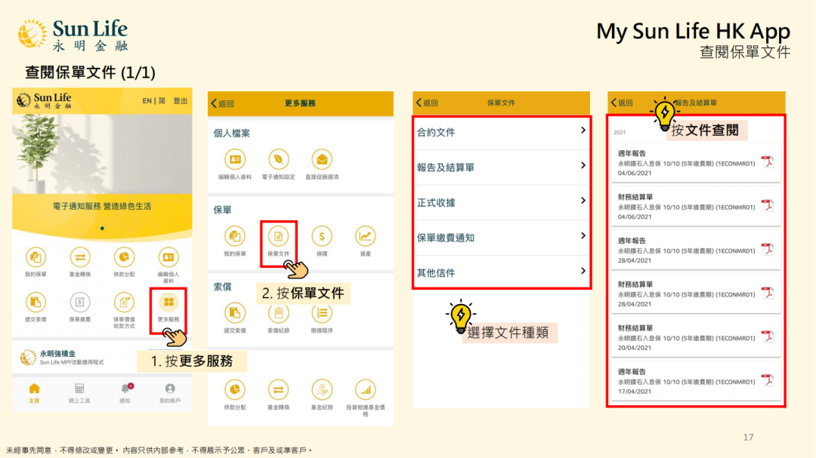Open PDF of 週年報告 dated 28/04/2021
Image resolution: width=816 pixels, height=458 pixels.
[768, 250]
